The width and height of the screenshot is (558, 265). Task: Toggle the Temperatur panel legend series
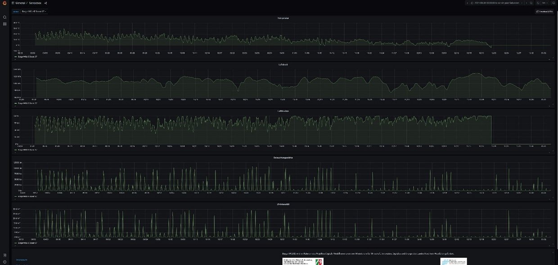27,57
